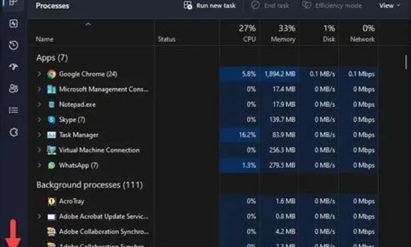Expand the Task Manager row
The image size is (411, 247).
click(x=39, y=135)
